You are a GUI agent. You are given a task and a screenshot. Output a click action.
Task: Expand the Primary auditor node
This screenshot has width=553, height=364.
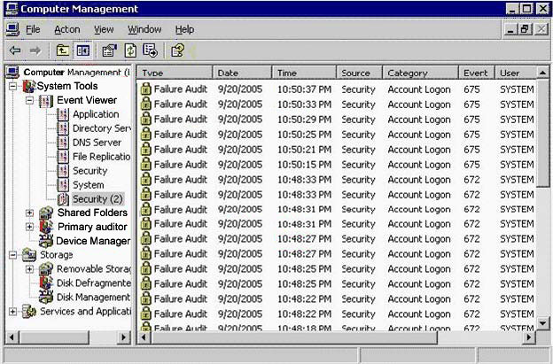click(29, 227)
